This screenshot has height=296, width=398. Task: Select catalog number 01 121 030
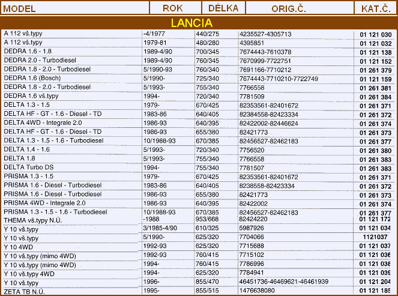tap(376, 35)
